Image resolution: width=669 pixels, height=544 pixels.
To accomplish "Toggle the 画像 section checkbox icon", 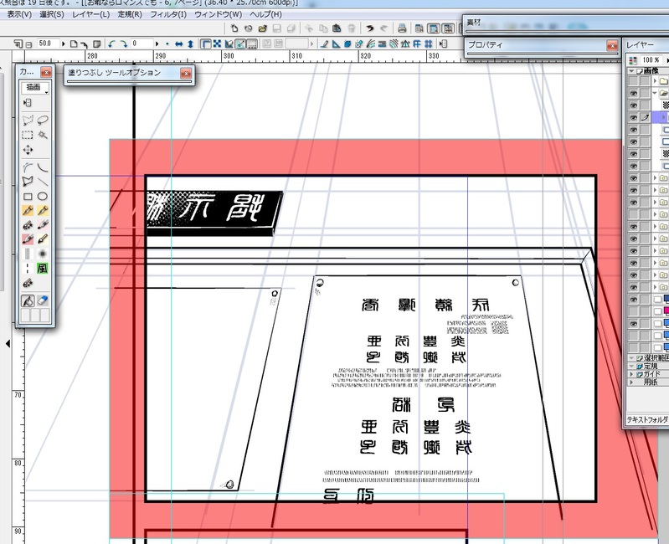I will coord(640,71).
